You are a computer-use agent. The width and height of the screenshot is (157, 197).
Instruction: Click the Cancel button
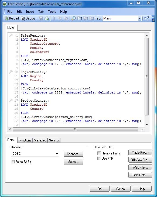[x=121, y=189]
